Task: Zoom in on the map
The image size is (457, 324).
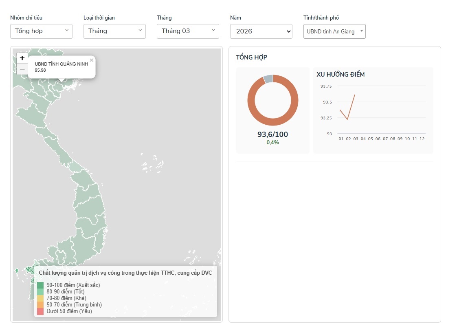Action: coord(22,58)
